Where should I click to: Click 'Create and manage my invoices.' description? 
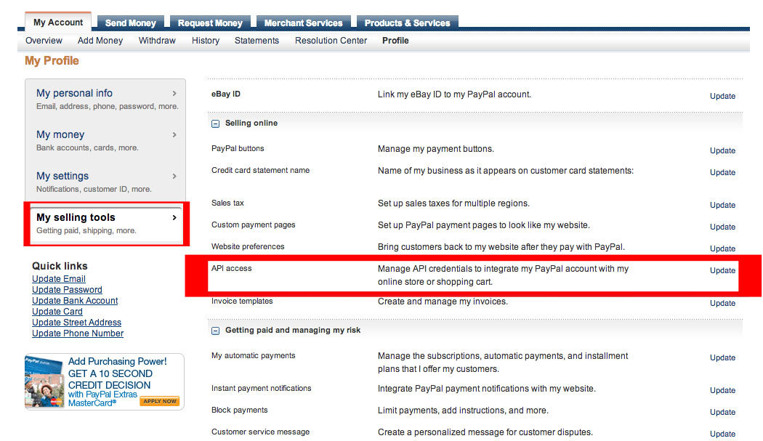pos(443,302)
